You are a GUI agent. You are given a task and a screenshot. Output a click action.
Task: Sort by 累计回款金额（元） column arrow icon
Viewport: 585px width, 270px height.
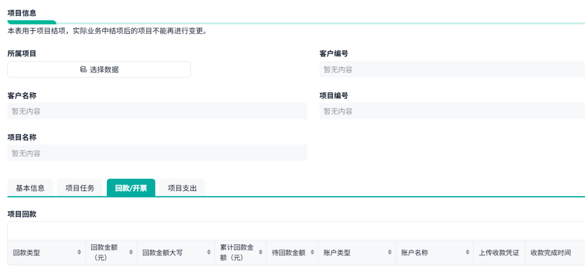click(260, 252)
